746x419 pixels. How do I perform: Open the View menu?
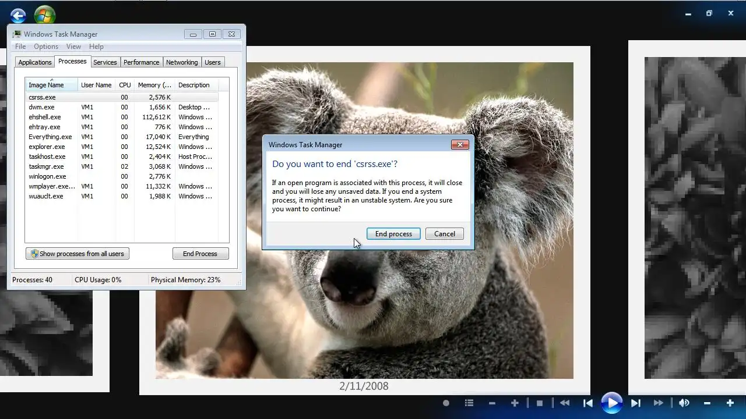point(73,47)
